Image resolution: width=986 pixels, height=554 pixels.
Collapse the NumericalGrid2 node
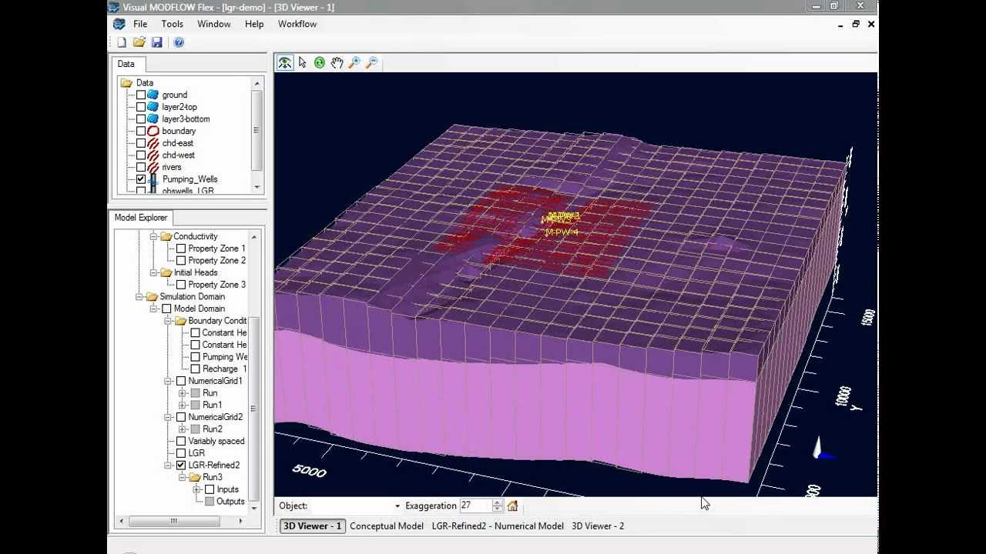click(168, 417)
